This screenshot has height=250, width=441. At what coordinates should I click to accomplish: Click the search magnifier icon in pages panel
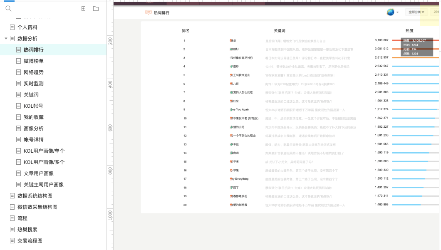(x=8, y=9)
